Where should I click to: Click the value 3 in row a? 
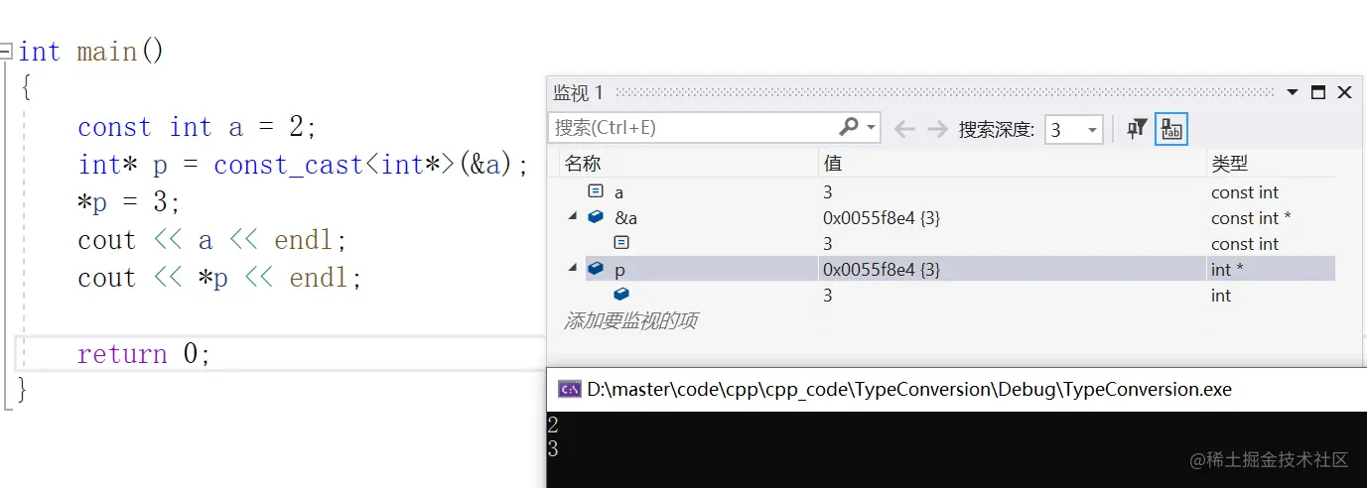(828, 192)
